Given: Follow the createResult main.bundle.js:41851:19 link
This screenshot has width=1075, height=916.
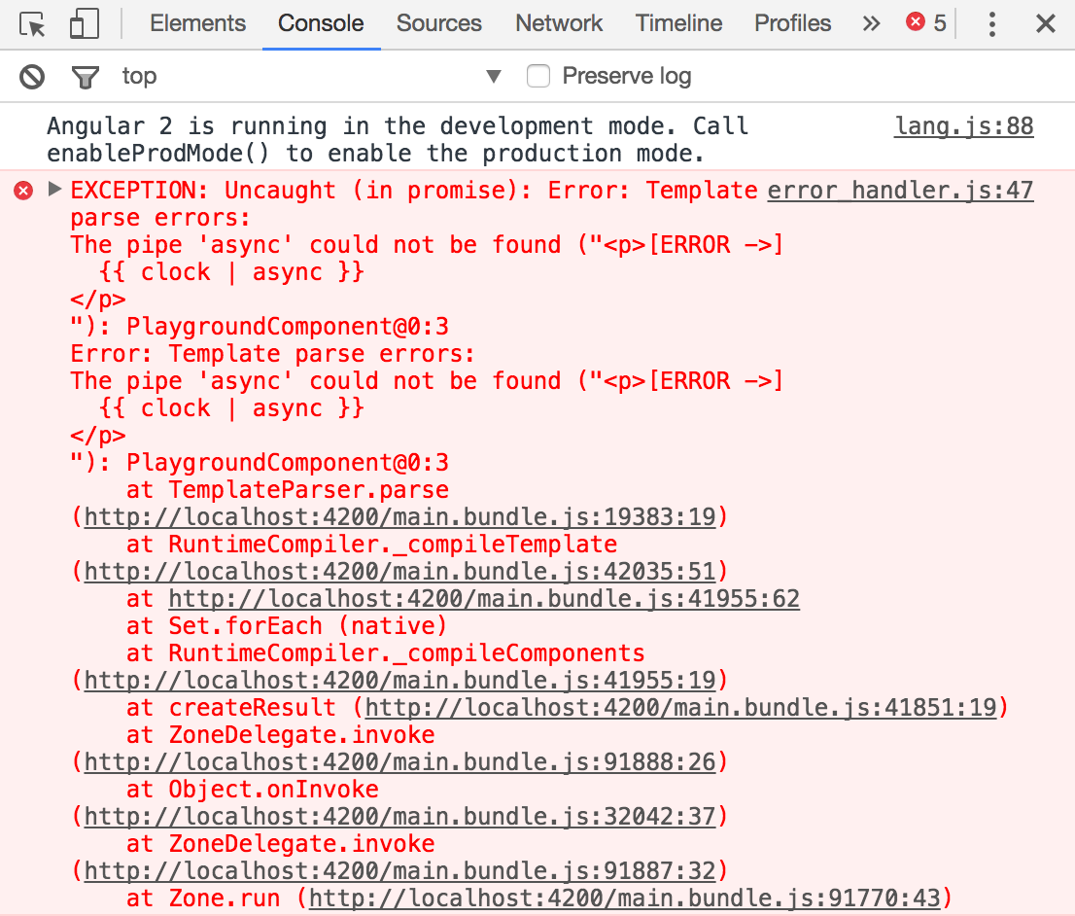Looking at the screenshot, I should pos(680,707).
